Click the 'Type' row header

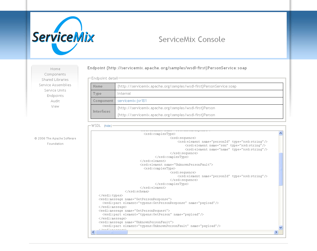(103, 94)
